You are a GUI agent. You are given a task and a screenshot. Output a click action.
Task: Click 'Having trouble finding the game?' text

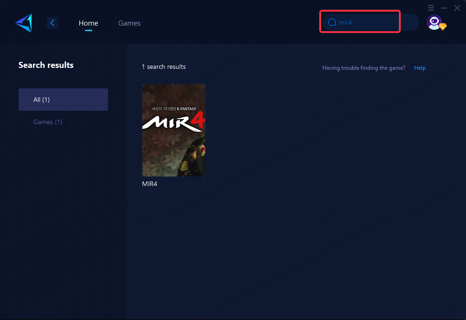[x=363, y=68]
